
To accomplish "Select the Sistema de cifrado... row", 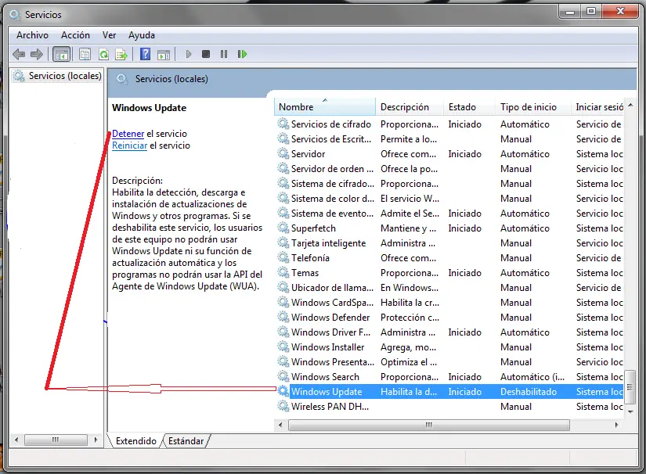I will click(449, 184).
